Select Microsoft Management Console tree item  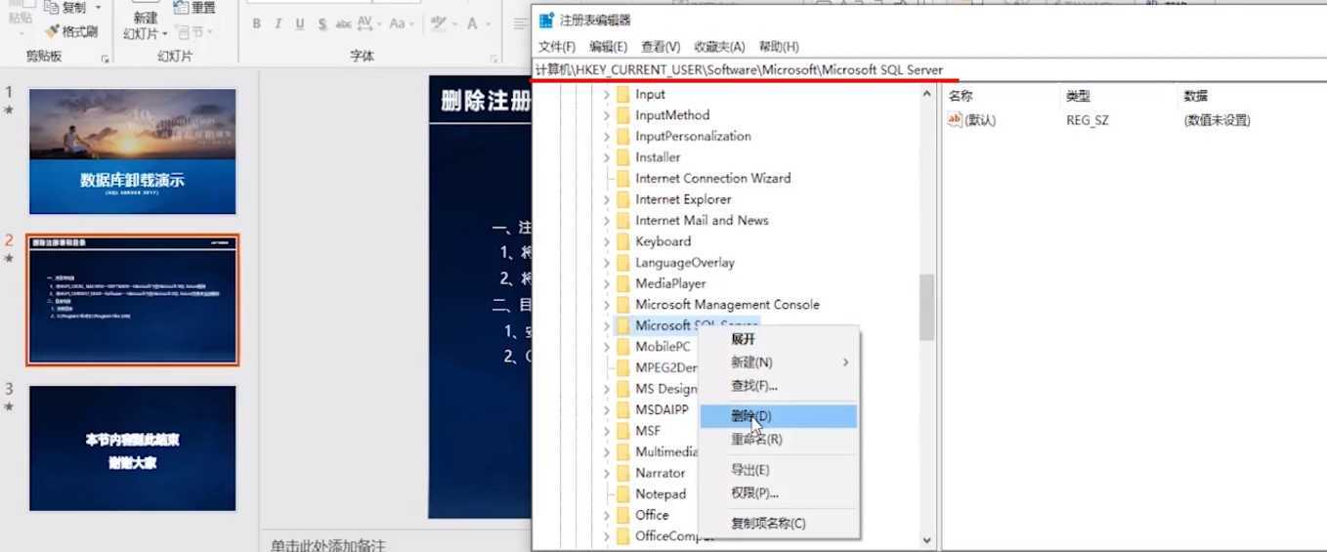pyautogui.click(x=727, y=305)
